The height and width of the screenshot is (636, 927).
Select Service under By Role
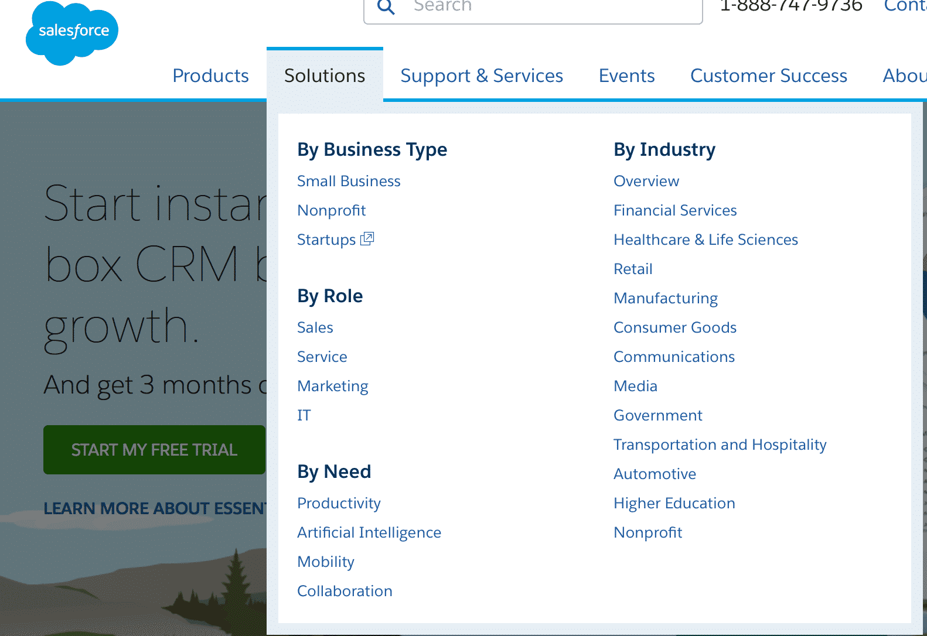point(322,357)
